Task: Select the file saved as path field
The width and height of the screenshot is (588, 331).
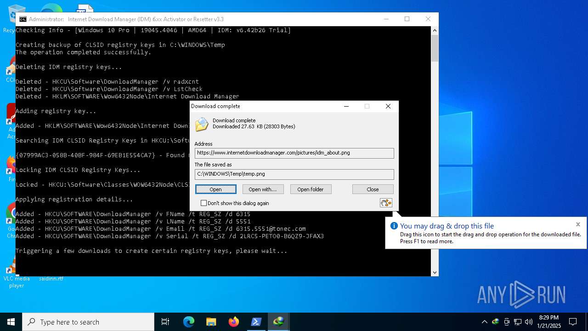Action: pyautogui.click(x=294, y=174)
